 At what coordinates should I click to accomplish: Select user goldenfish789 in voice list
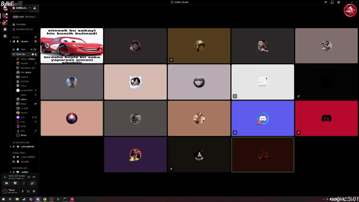click(27, 90)
